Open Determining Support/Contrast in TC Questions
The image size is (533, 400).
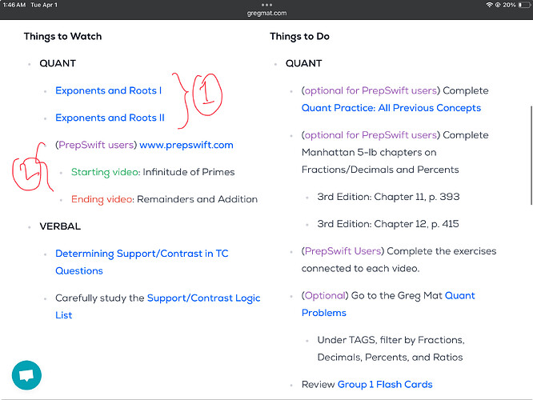click(142, 262)
